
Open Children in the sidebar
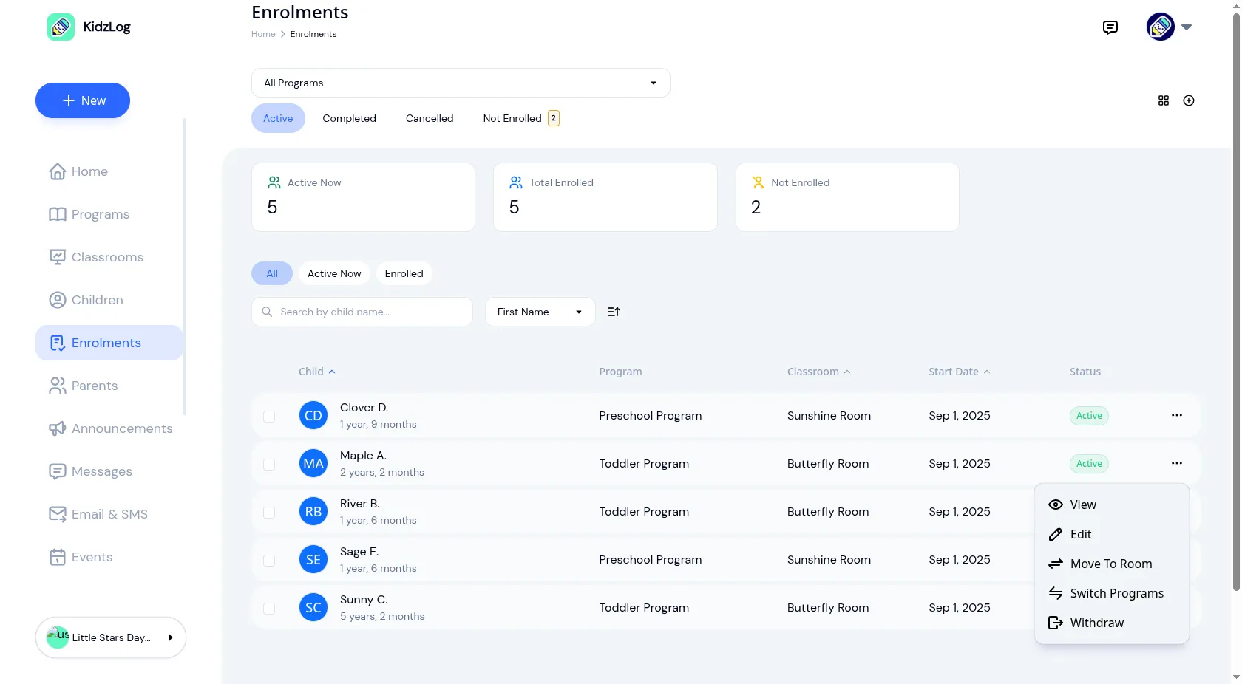109,300
